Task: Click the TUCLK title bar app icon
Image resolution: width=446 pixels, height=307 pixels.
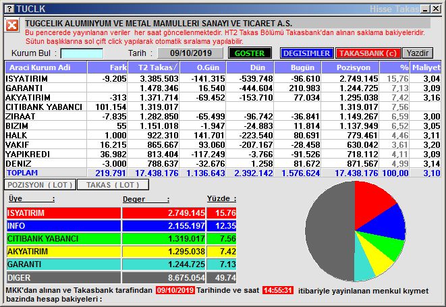Action: (x=7, y=8)
